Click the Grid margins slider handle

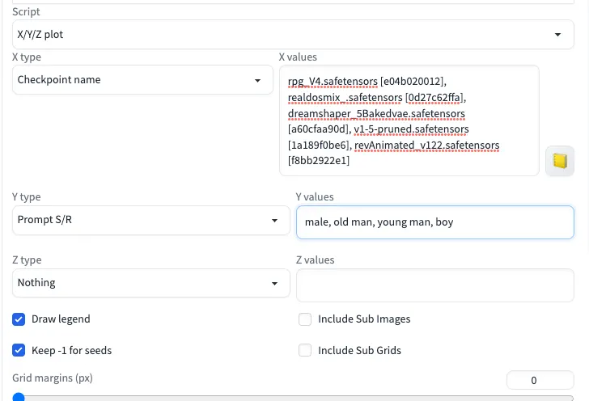tap(19, 398)
